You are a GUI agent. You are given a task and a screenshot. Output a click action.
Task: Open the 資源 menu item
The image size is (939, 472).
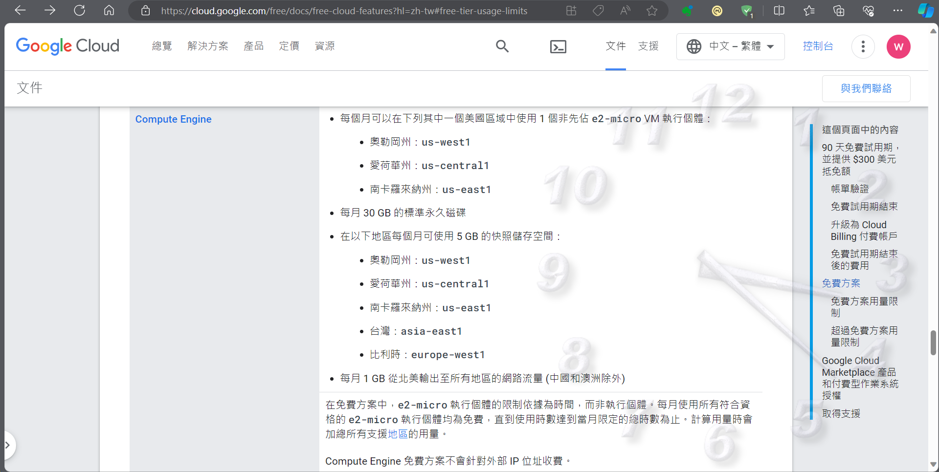[325, 46]
